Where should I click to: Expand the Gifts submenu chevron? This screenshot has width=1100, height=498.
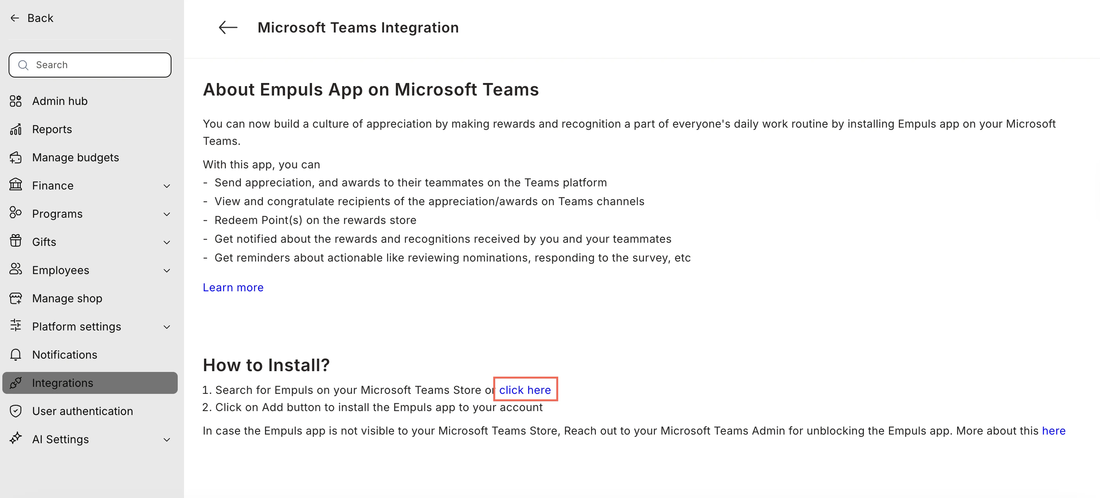167,243
